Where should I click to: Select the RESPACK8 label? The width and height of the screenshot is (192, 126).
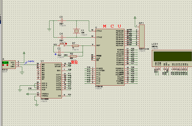click(x=144, y=49)
